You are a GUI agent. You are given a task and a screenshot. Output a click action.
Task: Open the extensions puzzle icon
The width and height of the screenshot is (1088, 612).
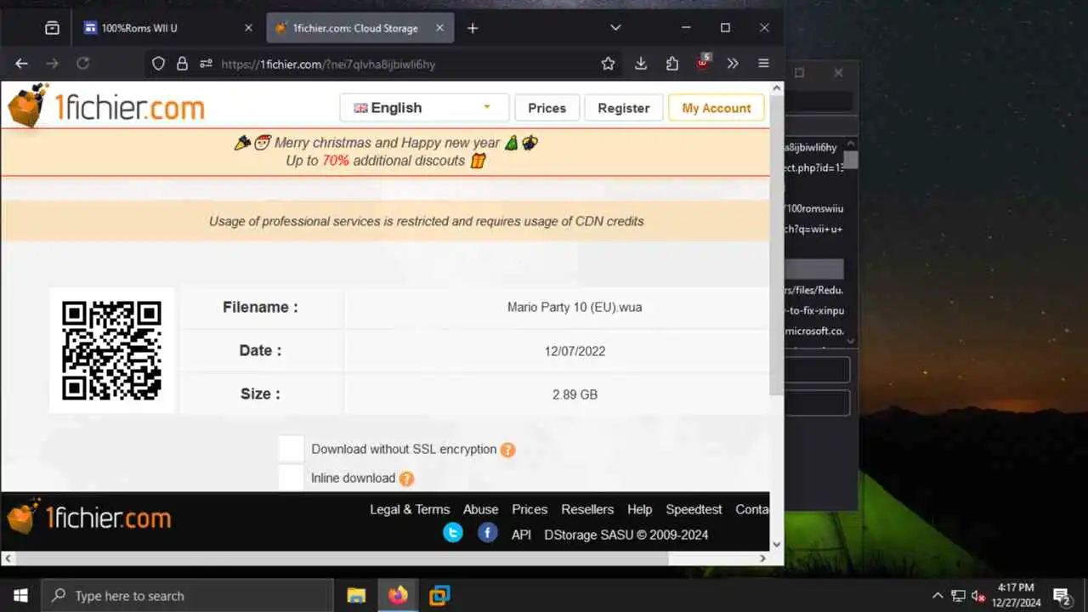672,64
